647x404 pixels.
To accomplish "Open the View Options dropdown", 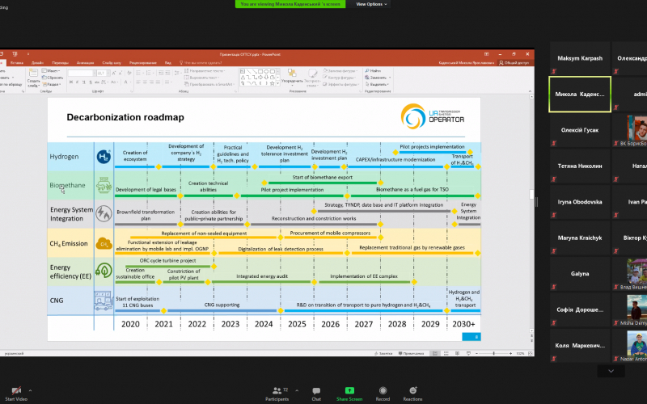I will [371, 4].
